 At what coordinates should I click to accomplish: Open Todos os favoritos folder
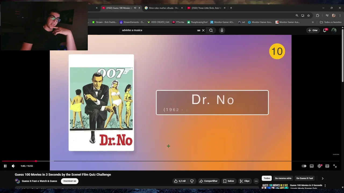point(331,22)
